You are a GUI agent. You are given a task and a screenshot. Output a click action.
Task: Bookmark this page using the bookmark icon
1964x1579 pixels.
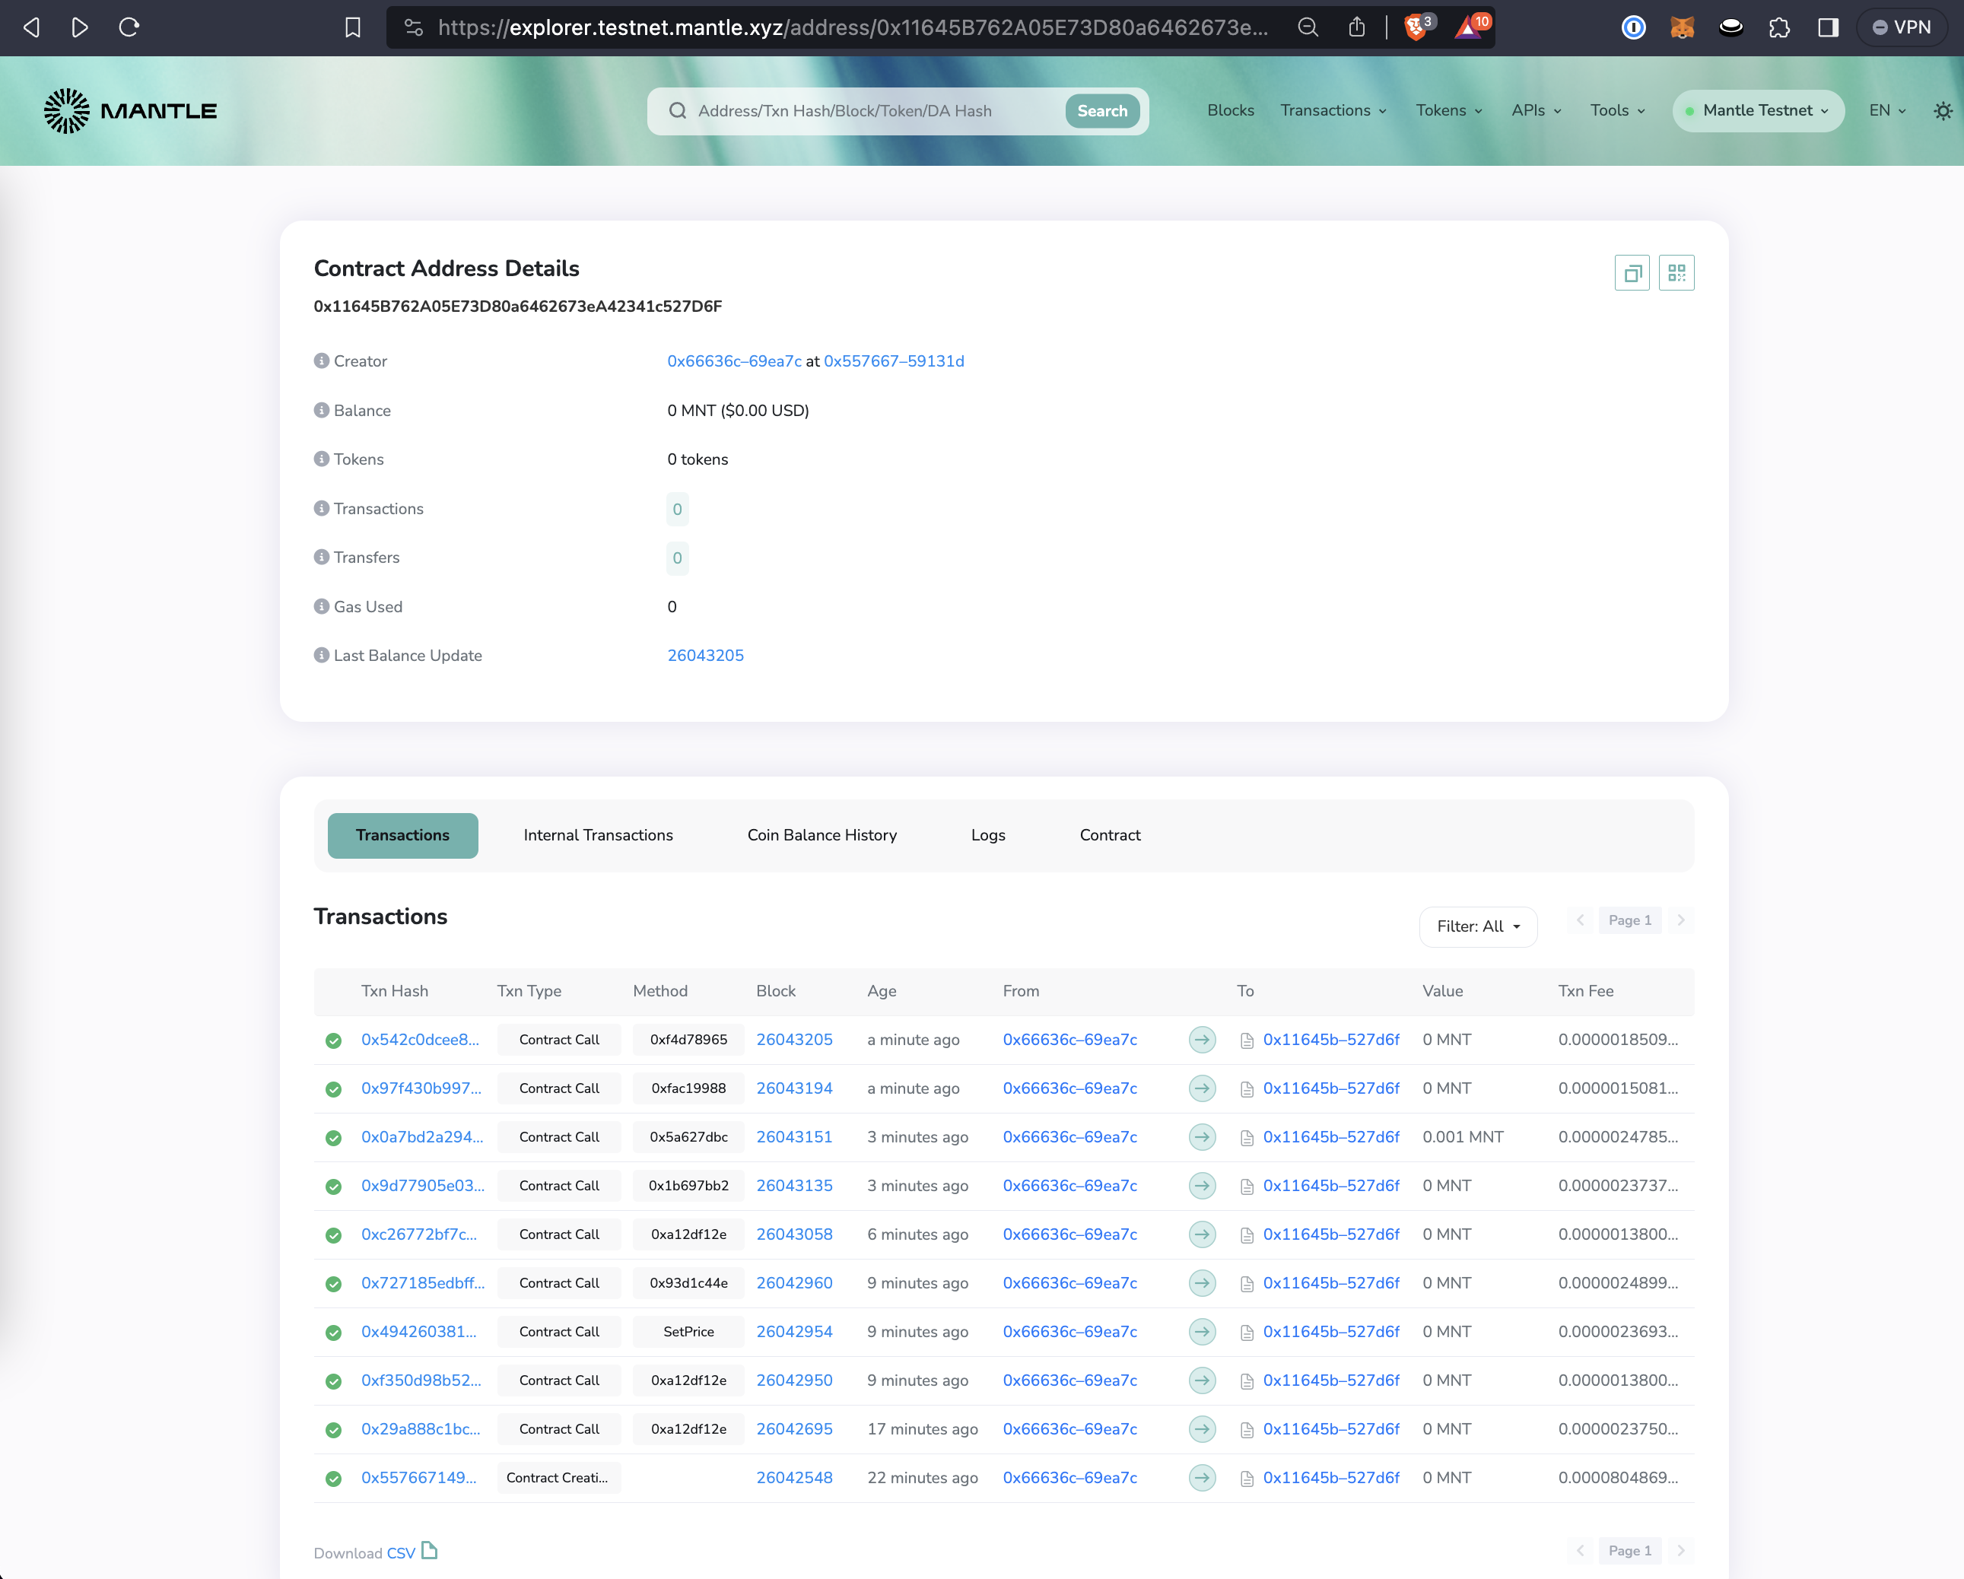pos(352,27)
